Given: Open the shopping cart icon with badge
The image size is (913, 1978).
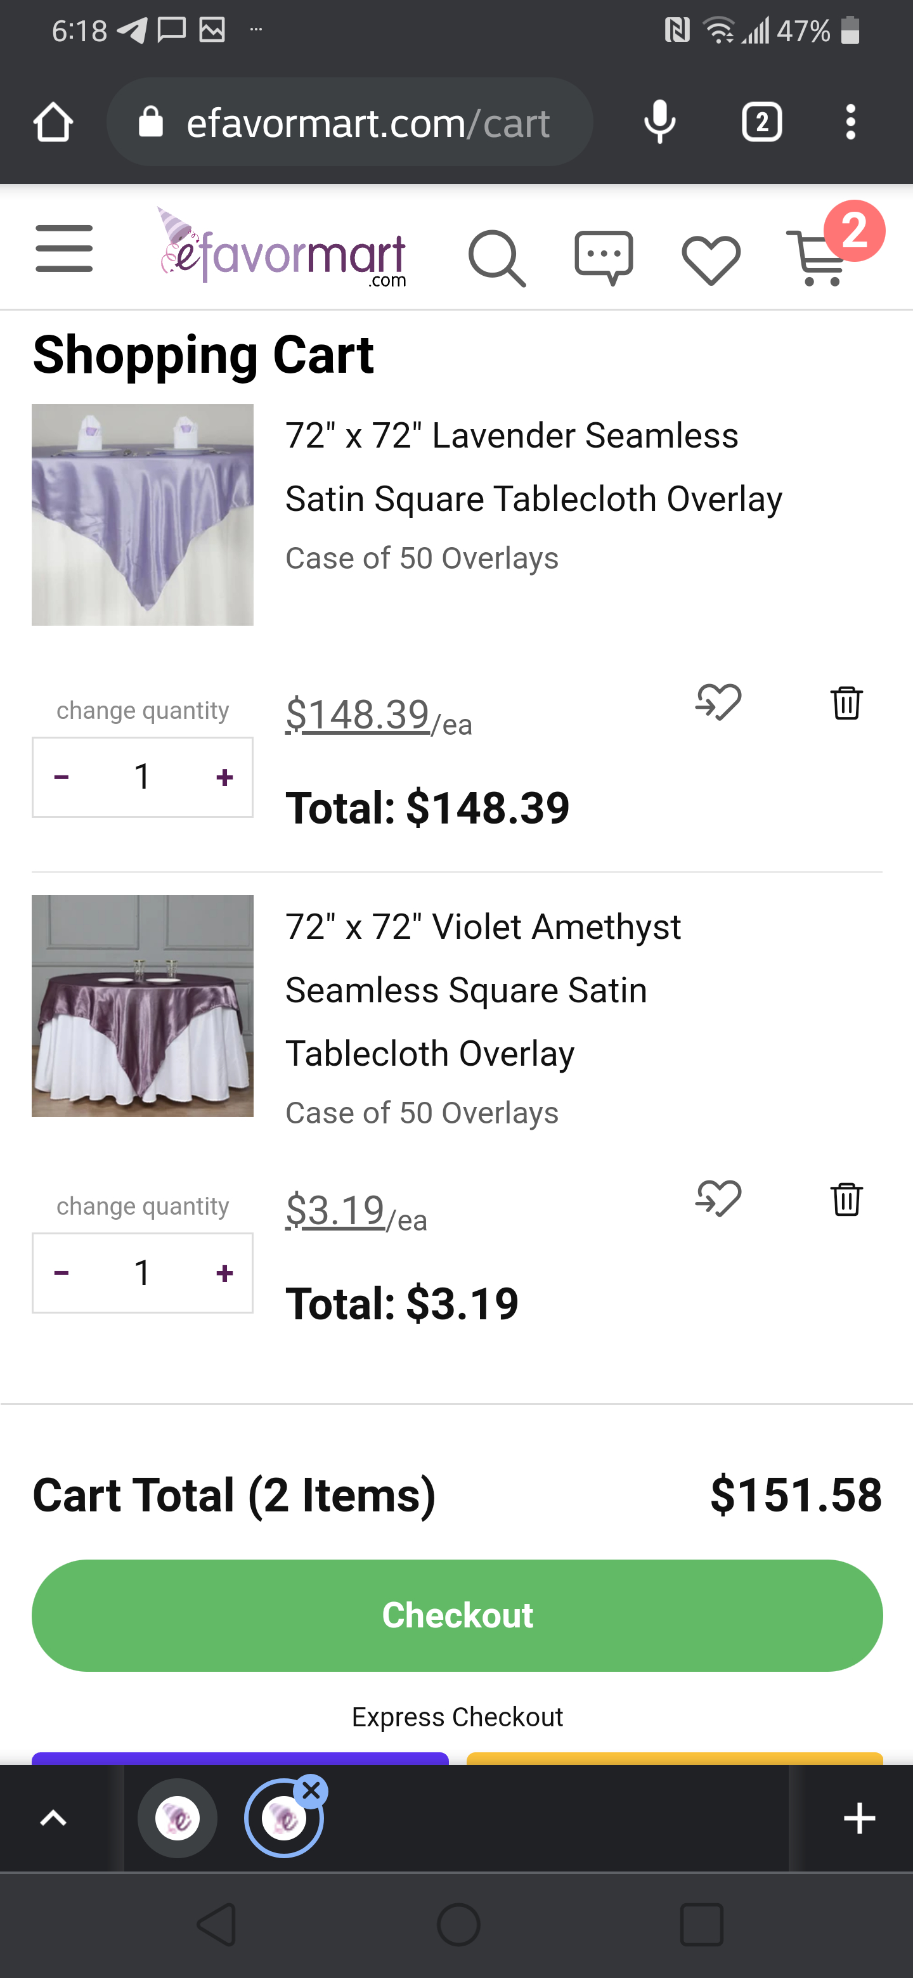Looking at the screenshot, I should tap(819, 257).
